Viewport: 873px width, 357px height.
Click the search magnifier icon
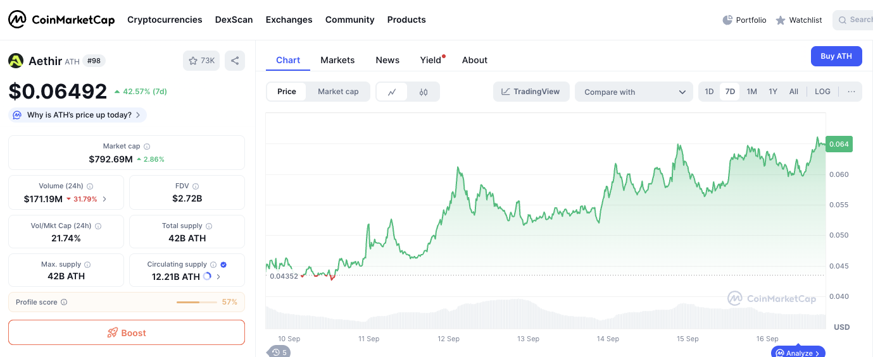coord(843,20)
